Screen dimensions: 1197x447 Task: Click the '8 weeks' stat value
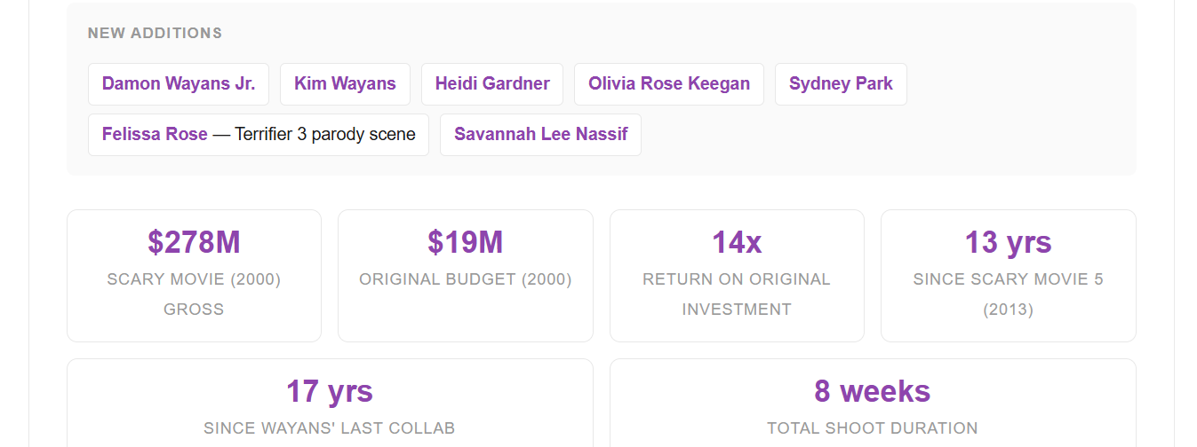pos(873,391)
